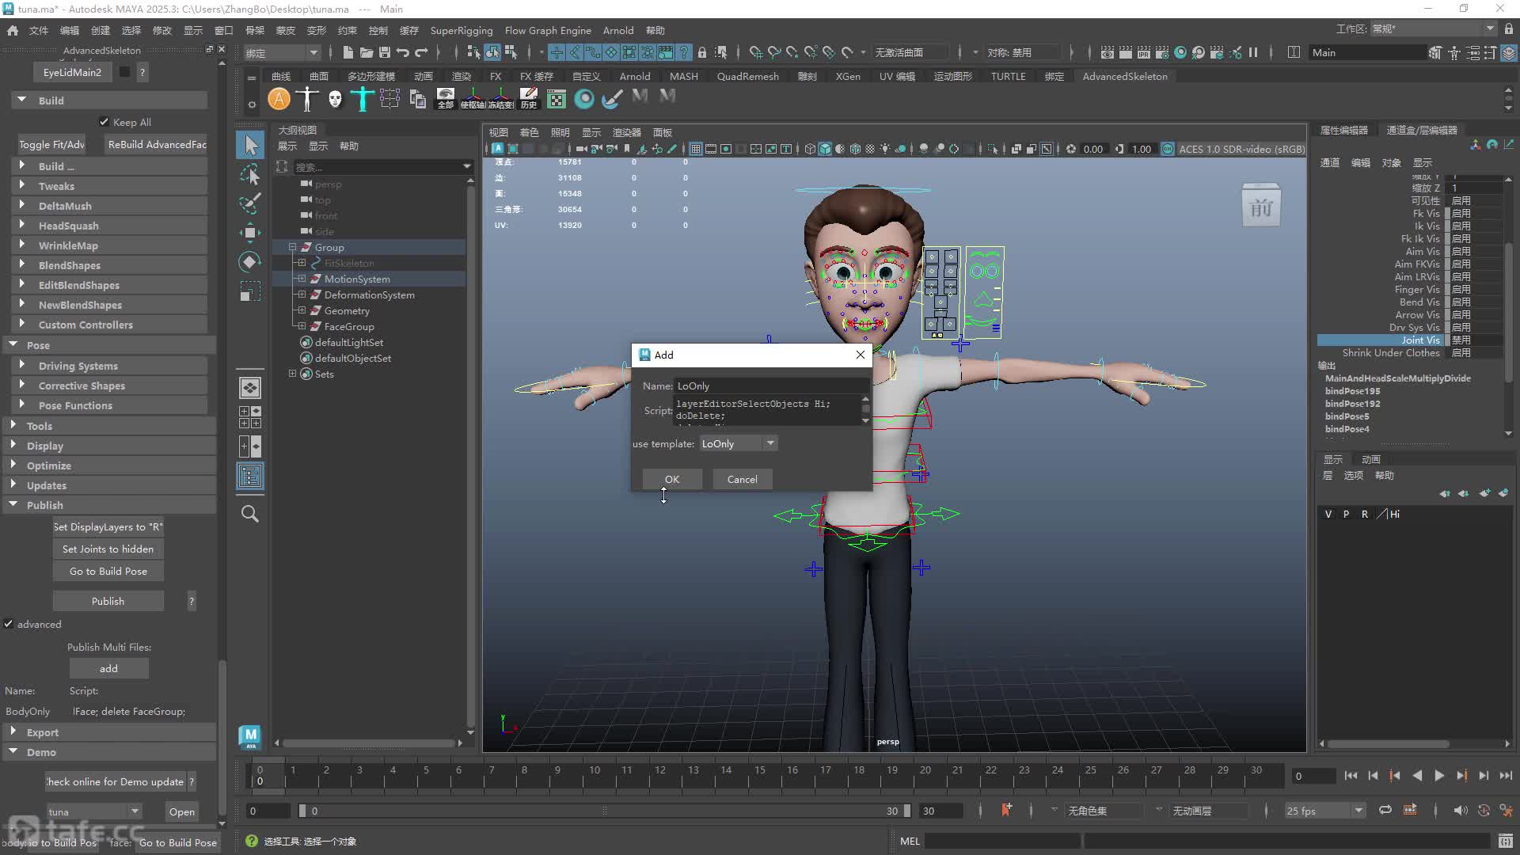The image size is (1520, 855).
Task: Click the search magnifier icon in toolbox
Action: point(250,514)
